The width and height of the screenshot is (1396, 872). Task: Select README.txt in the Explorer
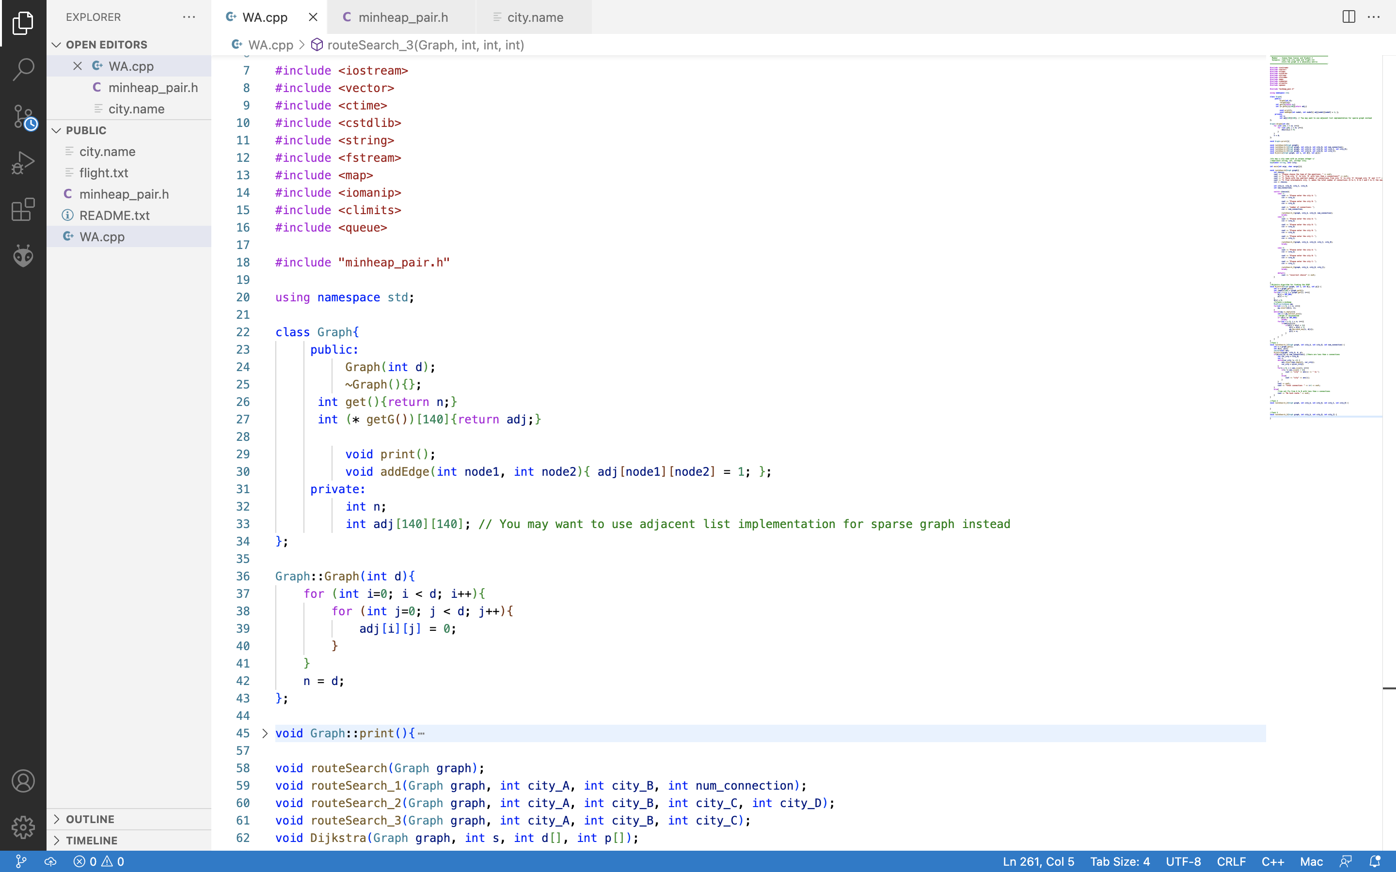pyautogui.click(x=115, y=215)
